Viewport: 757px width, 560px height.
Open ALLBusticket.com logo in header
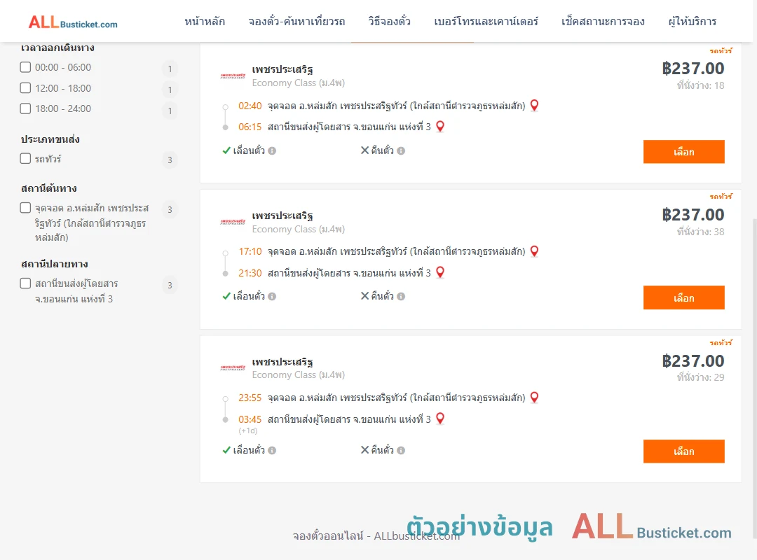(x=73, y=22)
